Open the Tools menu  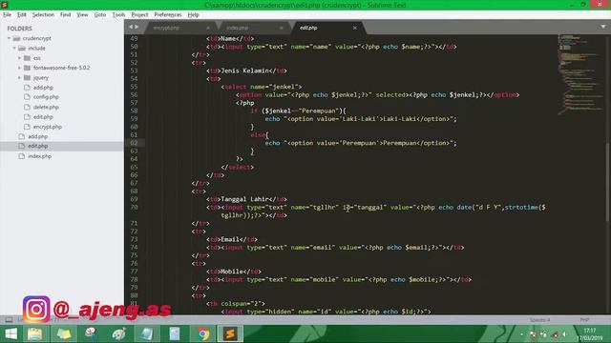point(118,15)
